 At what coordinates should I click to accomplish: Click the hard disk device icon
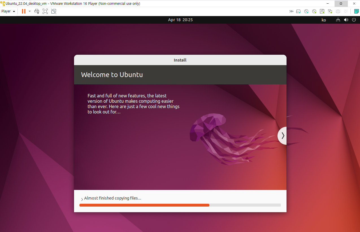pos(298,11)
